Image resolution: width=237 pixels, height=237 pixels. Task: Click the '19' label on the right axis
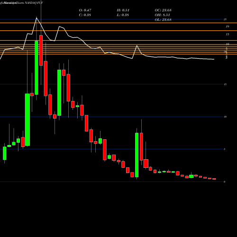point(227,27)
